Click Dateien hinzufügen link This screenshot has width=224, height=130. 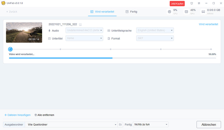[x=17, y=115]
